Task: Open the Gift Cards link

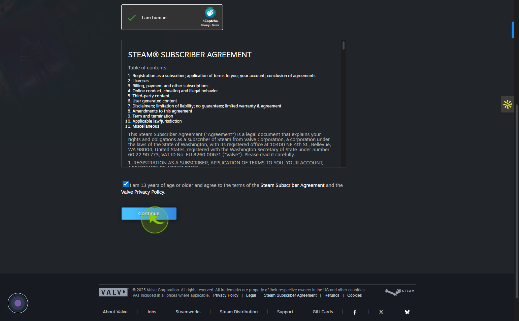Action: click(323, 312)
